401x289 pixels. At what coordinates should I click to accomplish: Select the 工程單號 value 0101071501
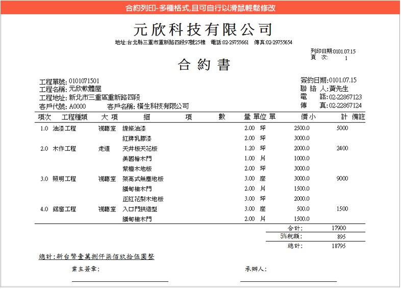point(84,81)
